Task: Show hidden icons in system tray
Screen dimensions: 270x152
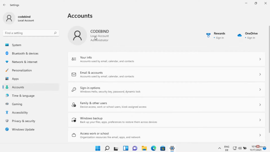Action: click(219, 148)
